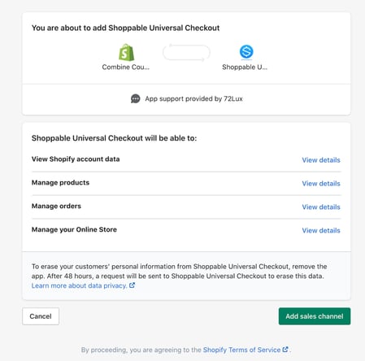The height and width of the screenshot is (361, 365).
Task: View details for Shopify account data
Action: (321, 160)
